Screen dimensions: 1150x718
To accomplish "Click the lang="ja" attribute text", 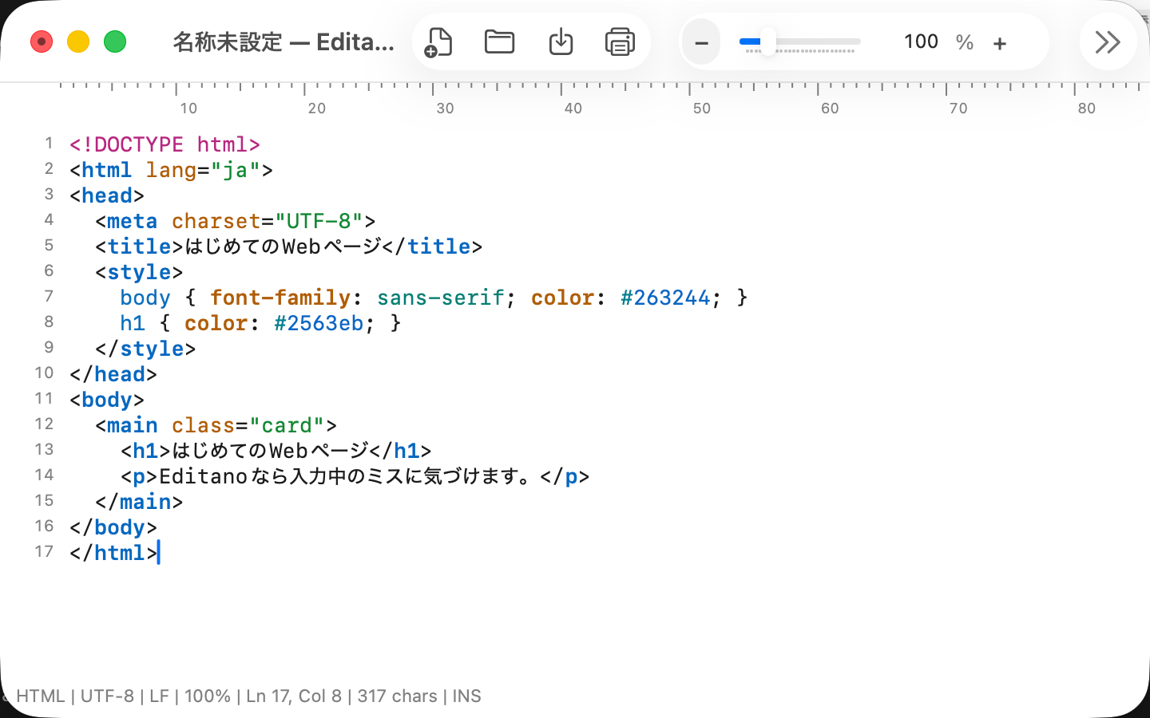I will 203,170.
